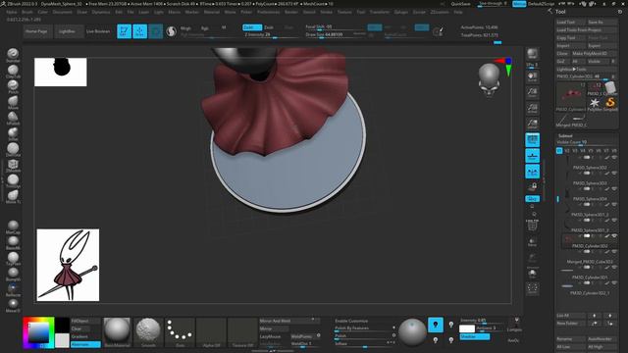Collapse the Tool palette arrow
Image resolution: width=628 pixels, height=353 pixels.
coord(549,11)
